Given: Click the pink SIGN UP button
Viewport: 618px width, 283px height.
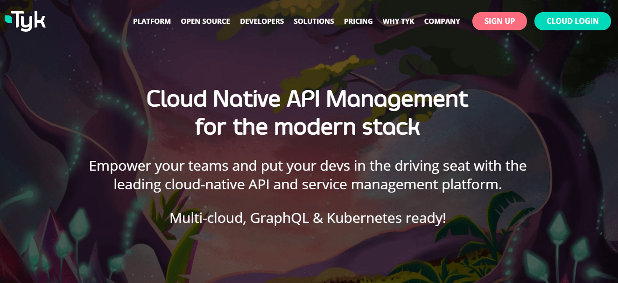Looking at the screenshot, I should click(499, 21).
